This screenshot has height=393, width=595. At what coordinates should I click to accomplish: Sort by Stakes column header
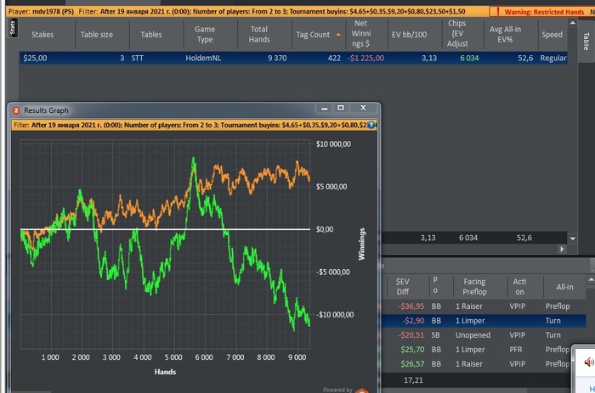(42, 35)
